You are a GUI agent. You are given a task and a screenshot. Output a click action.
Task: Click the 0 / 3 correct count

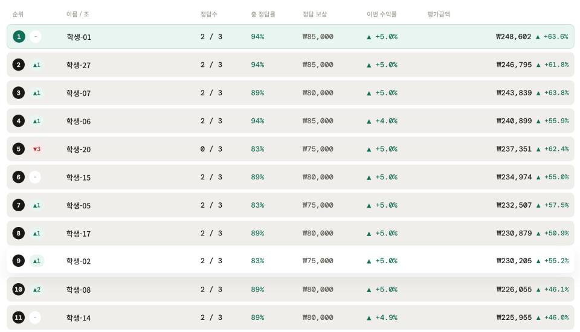211,149
